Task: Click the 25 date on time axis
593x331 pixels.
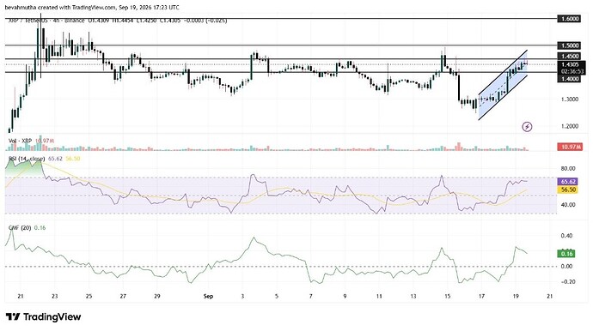Action: pos(89,297)
